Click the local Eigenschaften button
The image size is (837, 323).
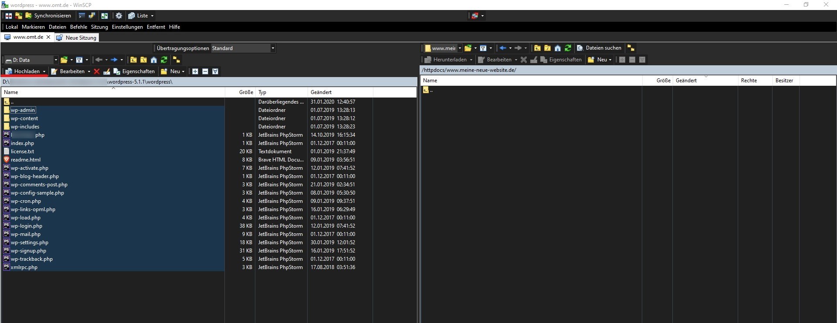pos(134,71)
